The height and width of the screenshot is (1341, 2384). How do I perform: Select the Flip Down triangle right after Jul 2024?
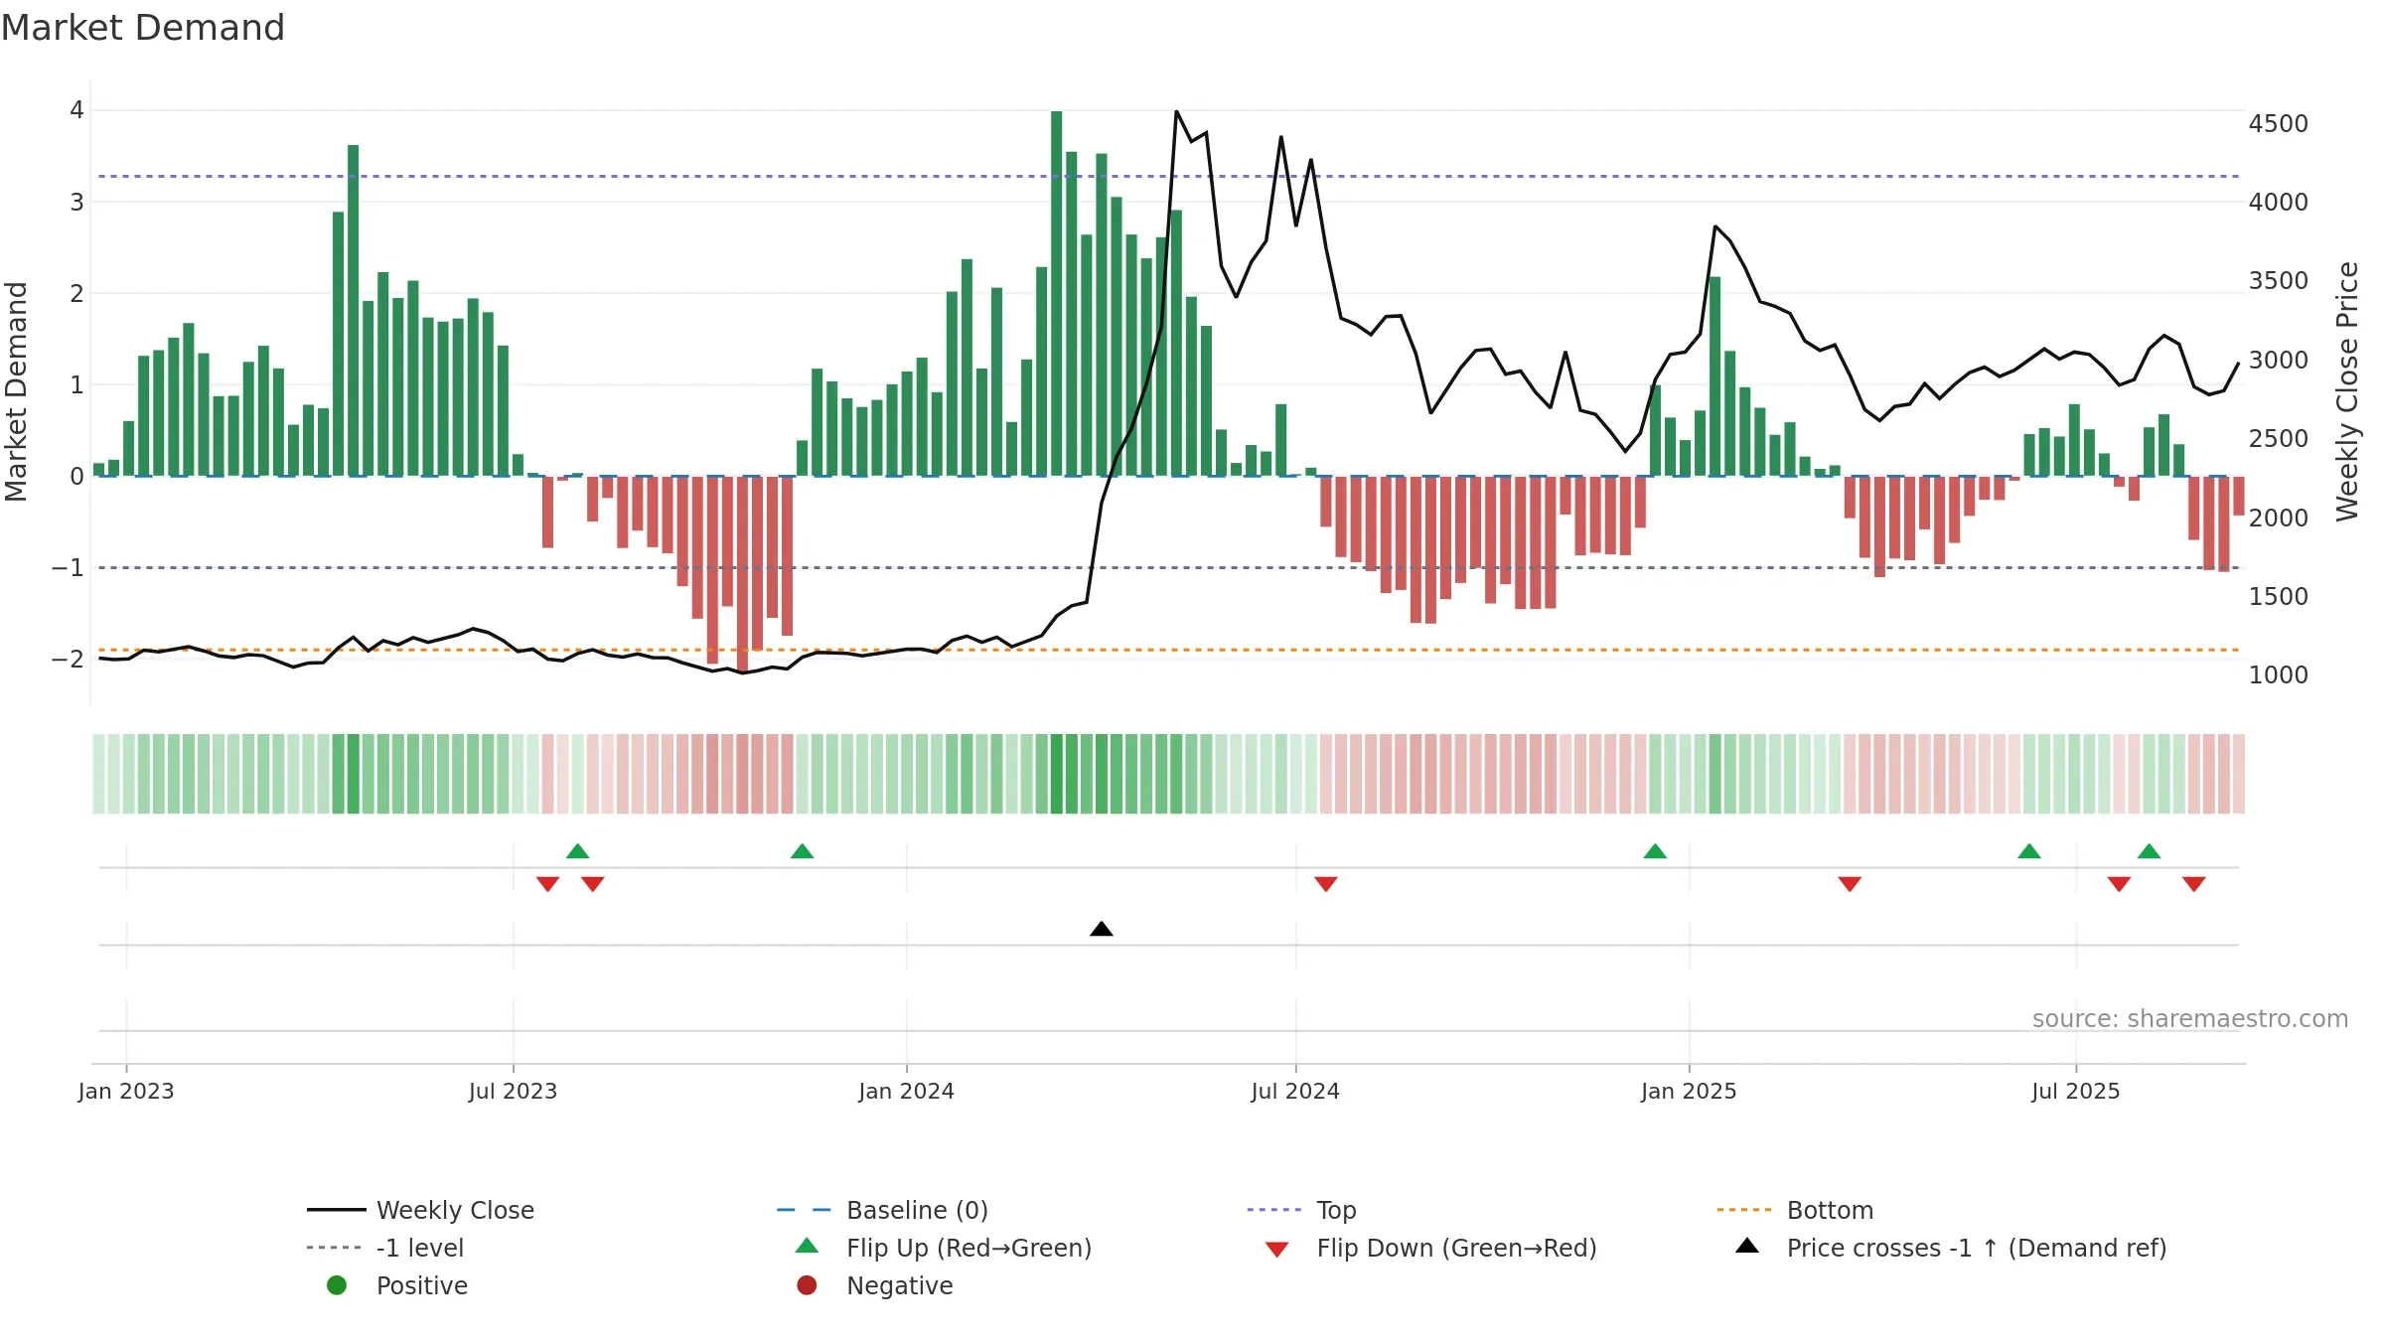tap(1326, 884)
